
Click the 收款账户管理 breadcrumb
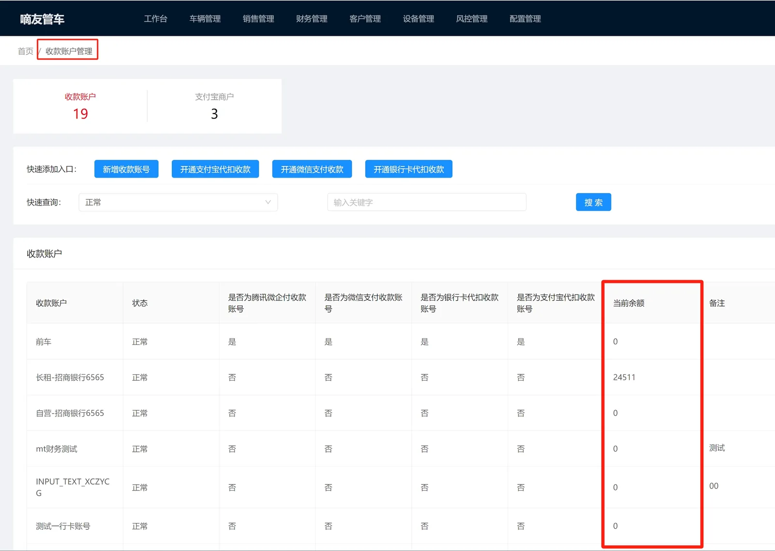click(x=69, y=51)
